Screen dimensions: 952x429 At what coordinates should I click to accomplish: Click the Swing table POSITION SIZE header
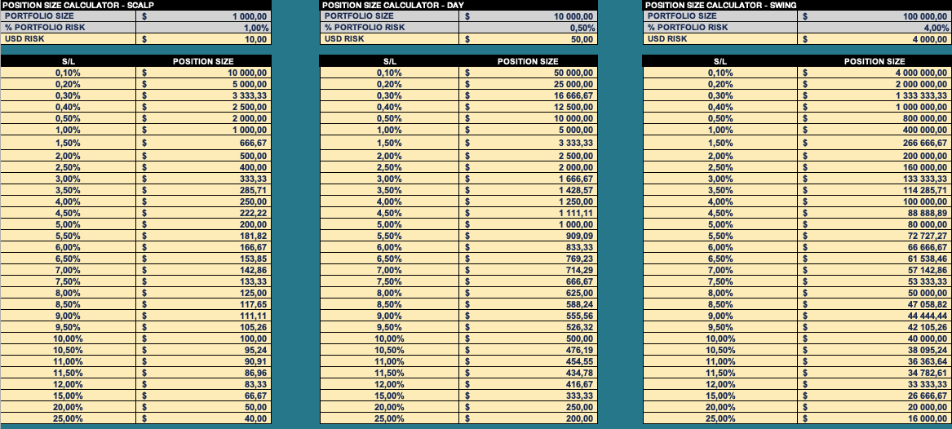coord(874,61)
